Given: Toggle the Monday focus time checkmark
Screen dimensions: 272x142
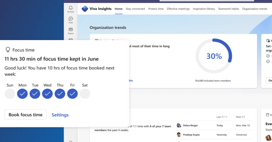Looking at the screenshot, I should tap(22, 94).
